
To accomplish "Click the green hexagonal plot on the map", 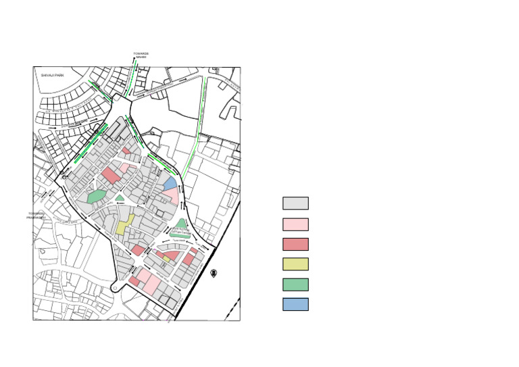I will [x=97, y=196].
